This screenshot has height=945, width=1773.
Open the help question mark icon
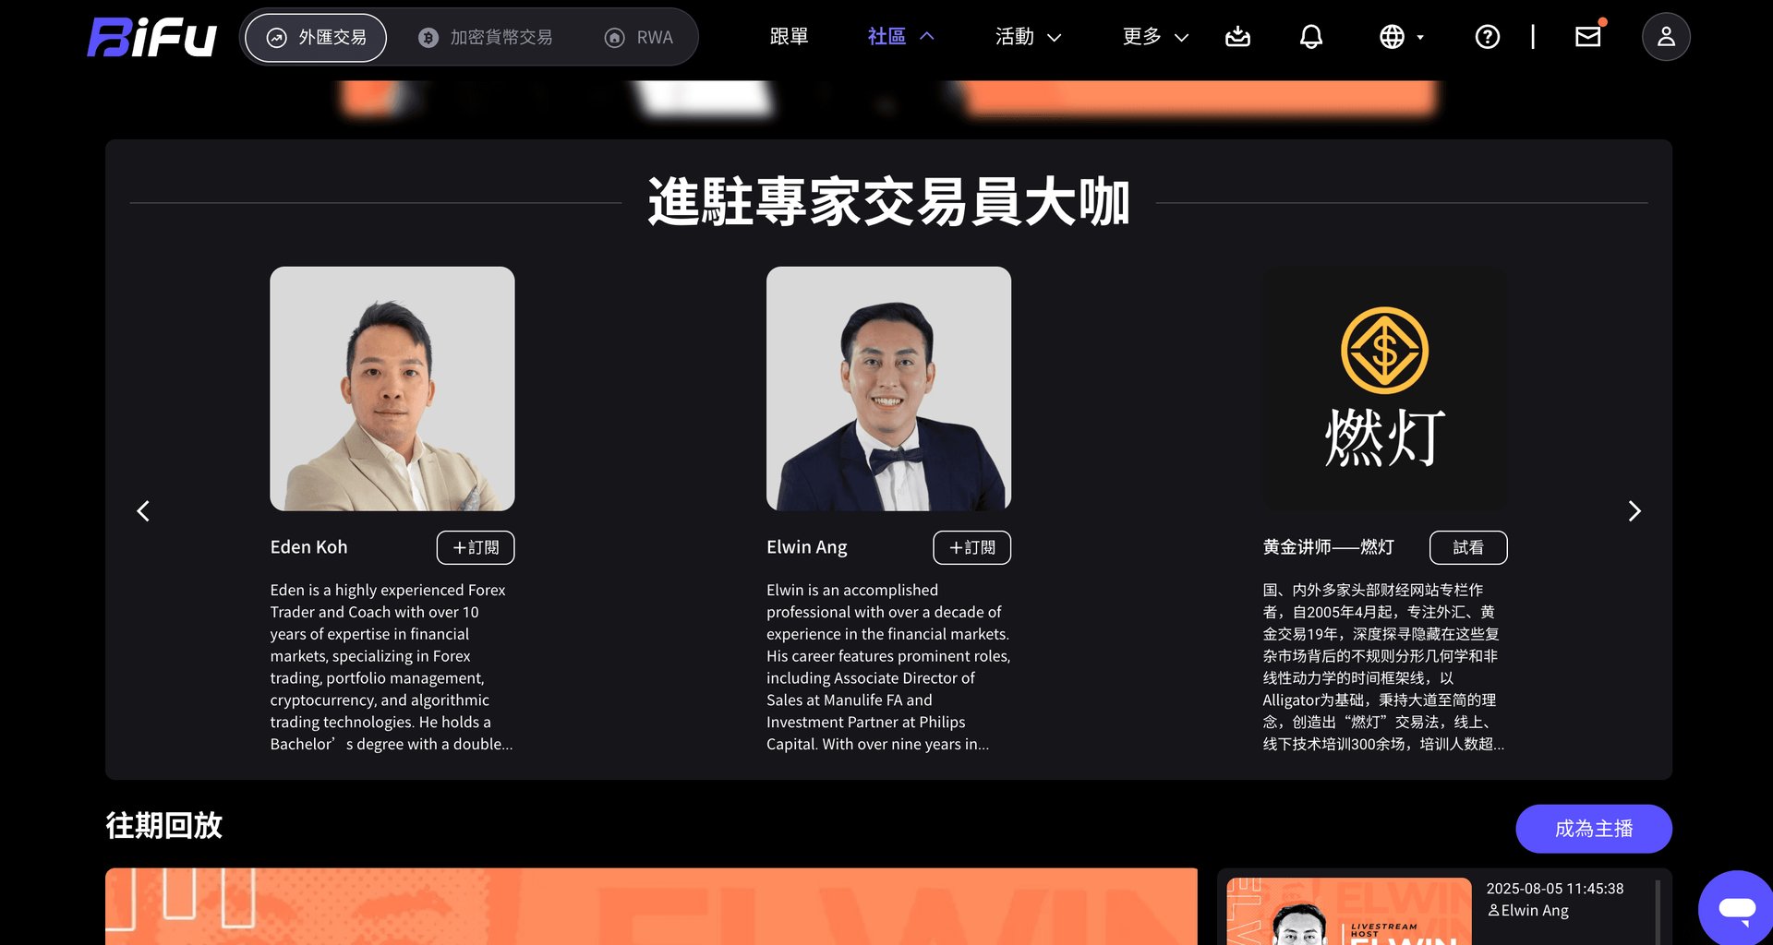click(1488, 37)
